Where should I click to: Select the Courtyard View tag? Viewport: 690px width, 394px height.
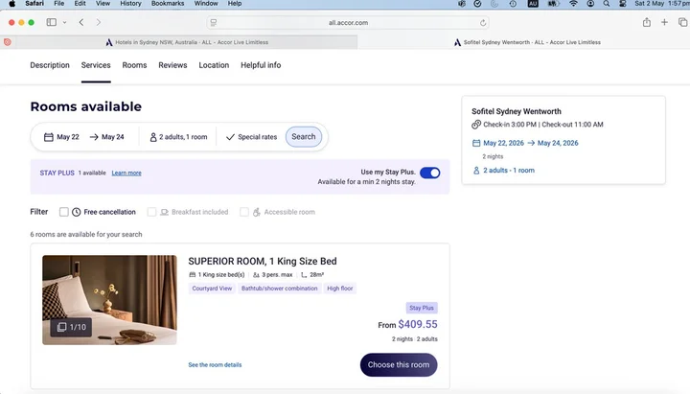212,289
